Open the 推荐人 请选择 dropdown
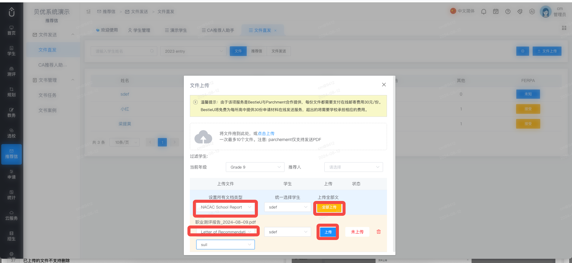572x263 pixels. pyautogui.click(x=354, y=167)
